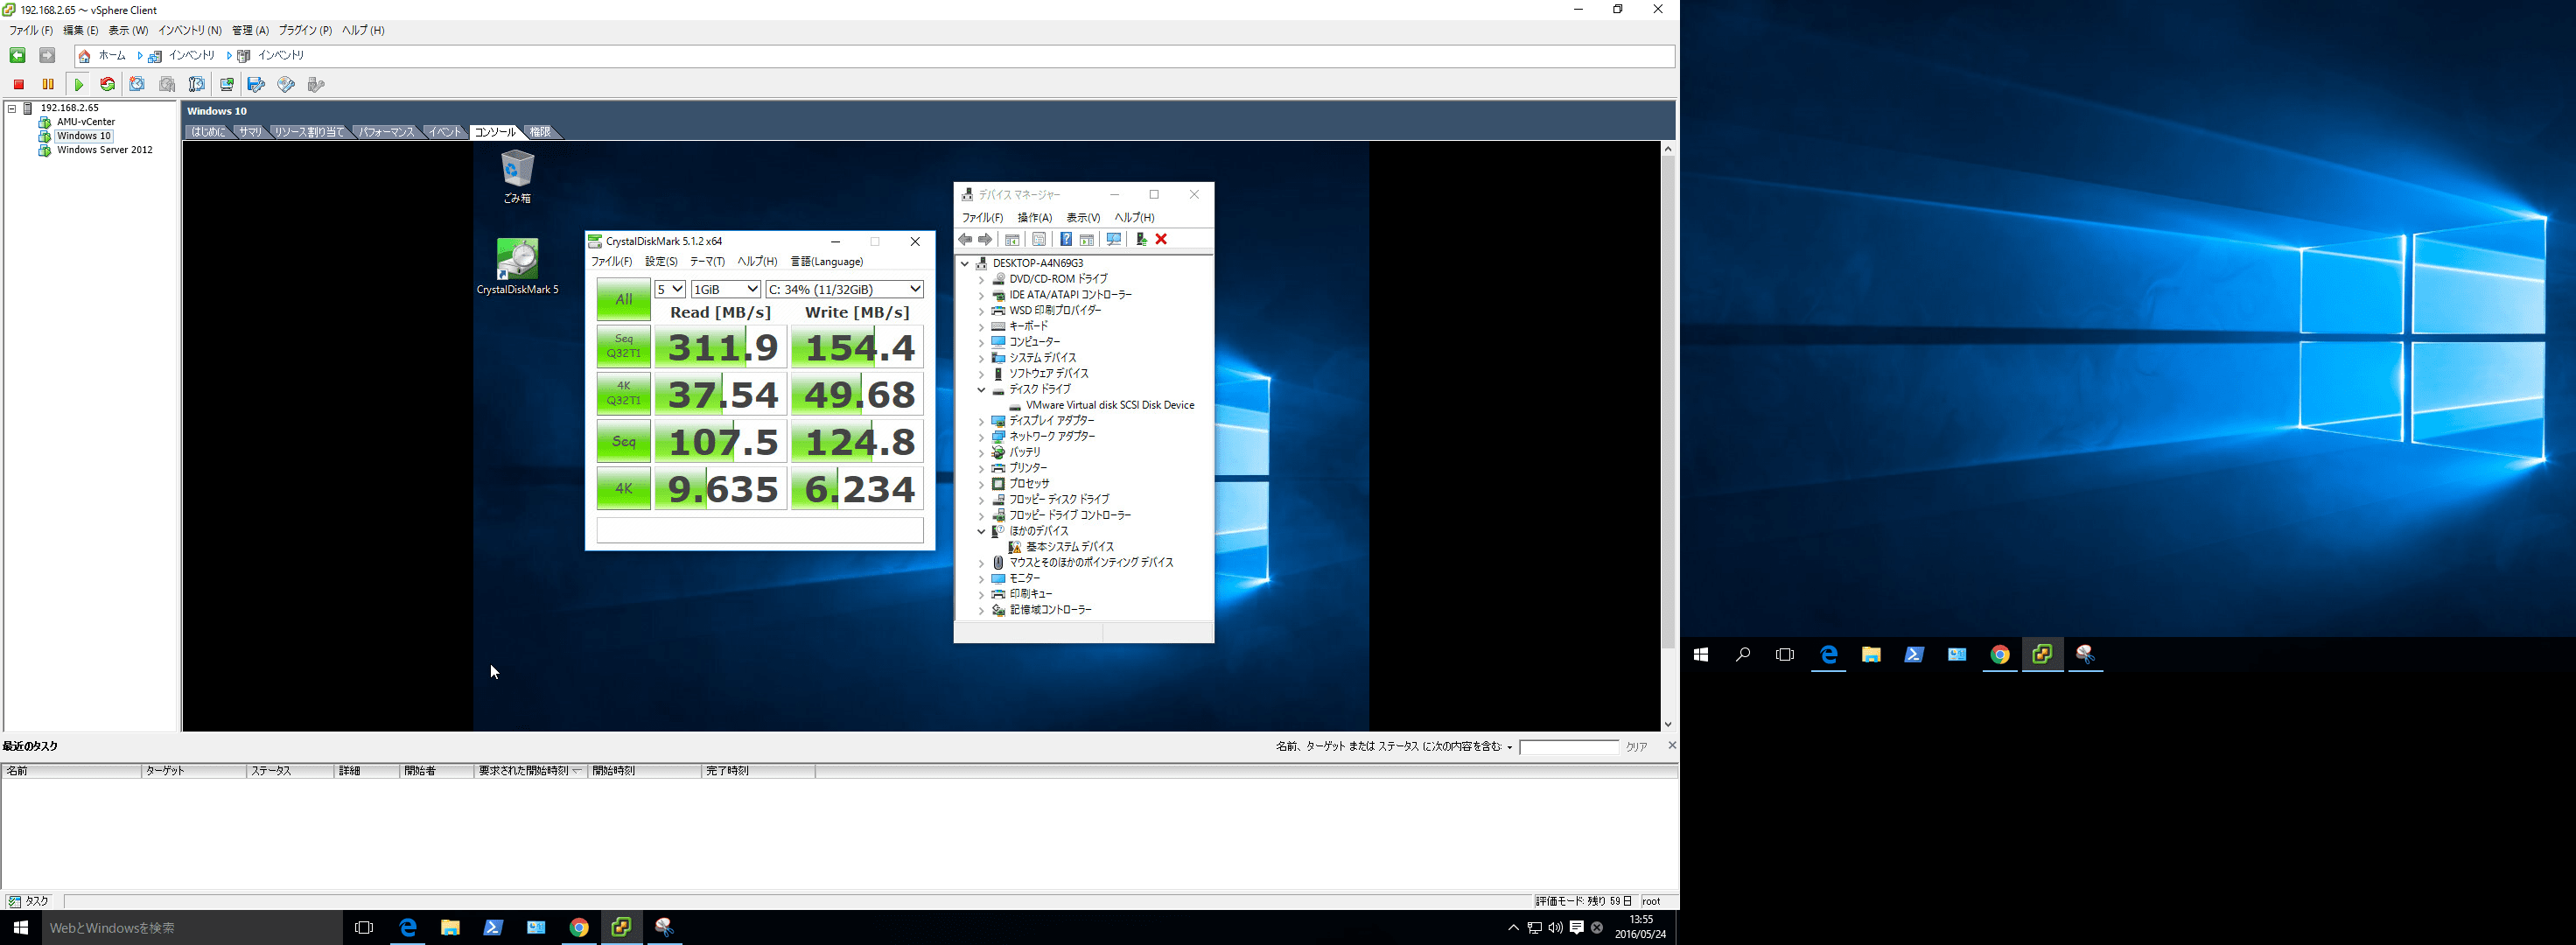Click the console pane vertical scrollbar
Screen dimensions: 2576x945
click(1668, 401)
